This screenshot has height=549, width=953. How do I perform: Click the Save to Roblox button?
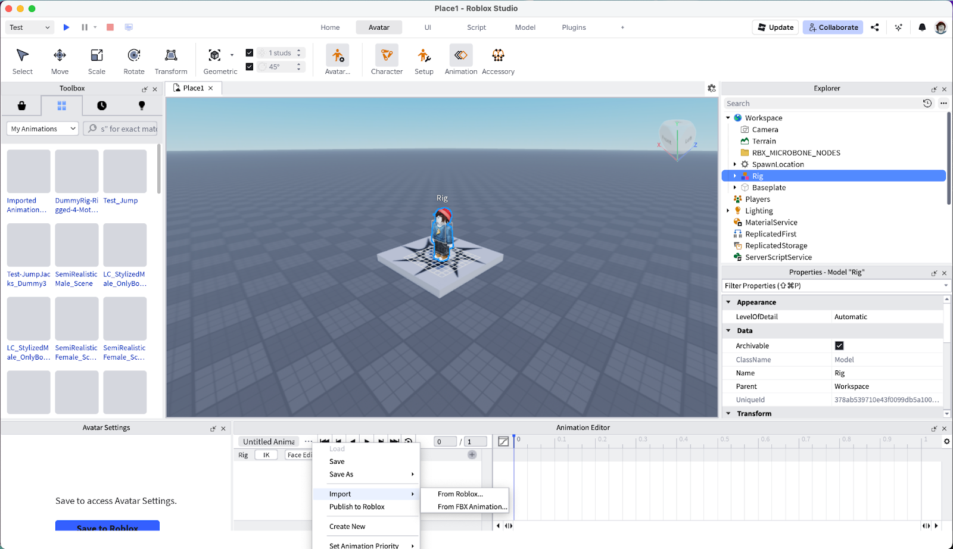coord(107,526)
